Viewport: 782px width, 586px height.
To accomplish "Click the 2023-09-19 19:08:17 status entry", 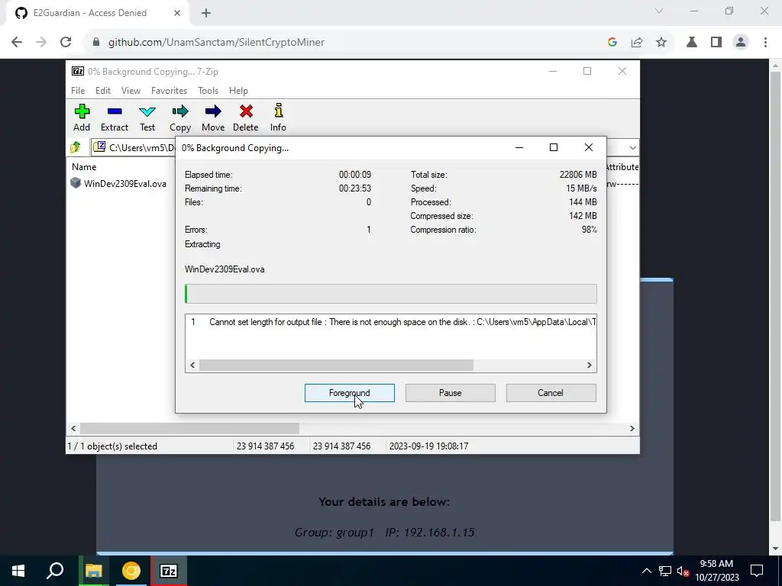I will [x=429, y=446].
